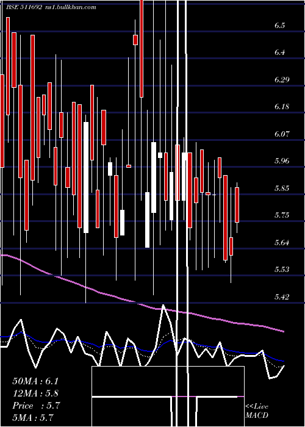Click the 6.29 price axis label
305x427 pixels.
coord(282,79)
